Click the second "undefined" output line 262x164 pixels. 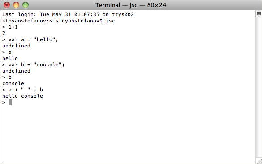16,71
